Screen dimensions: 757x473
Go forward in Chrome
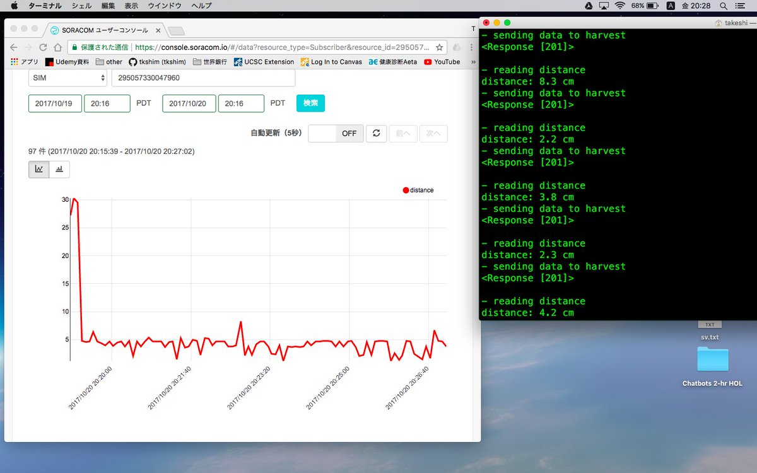(x=28, y=47)
